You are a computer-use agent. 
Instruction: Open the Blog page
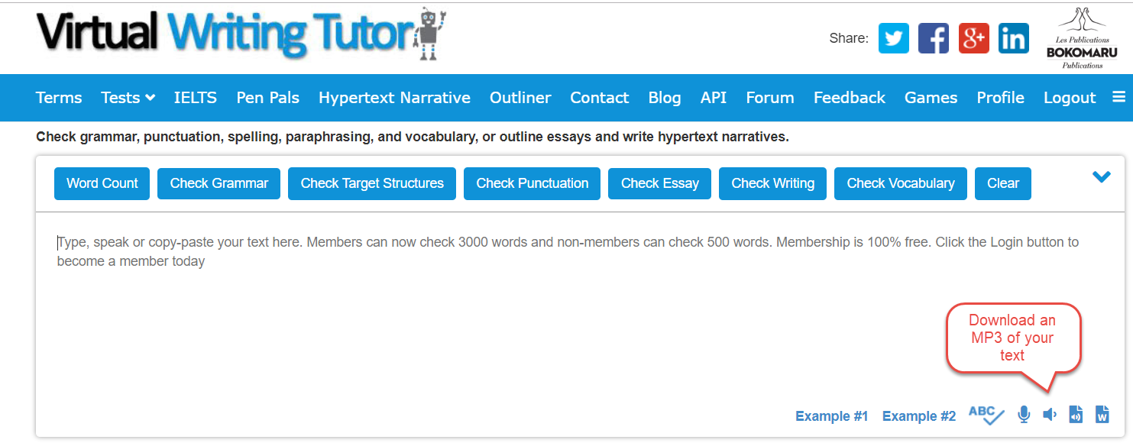664,98
